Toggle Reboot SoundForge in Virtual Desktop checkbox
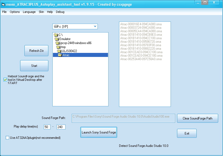 5,80
